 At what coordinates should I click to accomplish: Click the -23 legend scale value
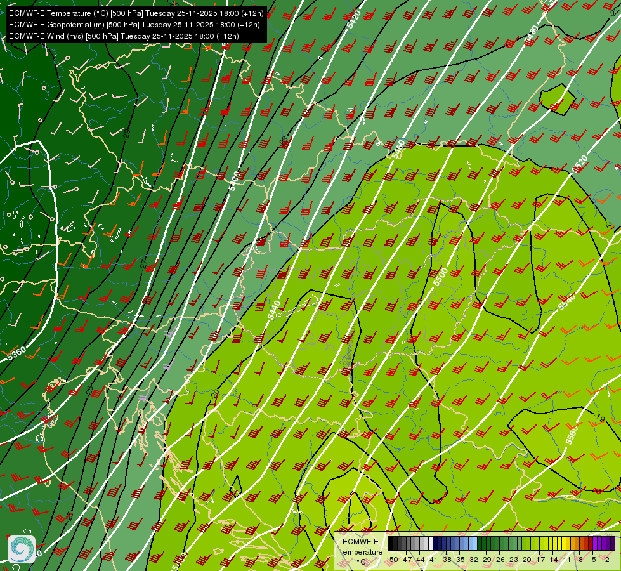513,560
